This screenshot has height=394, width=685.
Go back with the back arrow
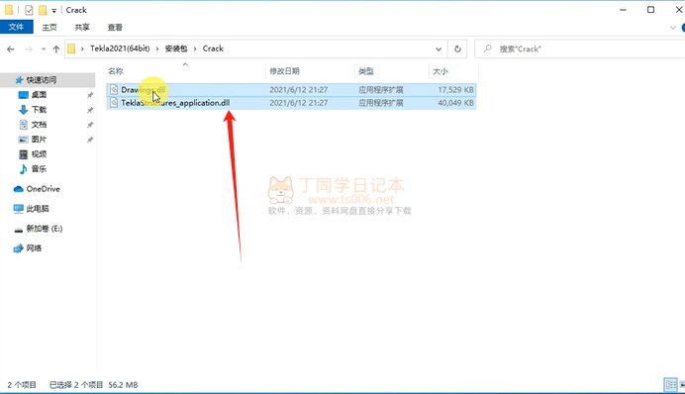click(x=11, y=49)
